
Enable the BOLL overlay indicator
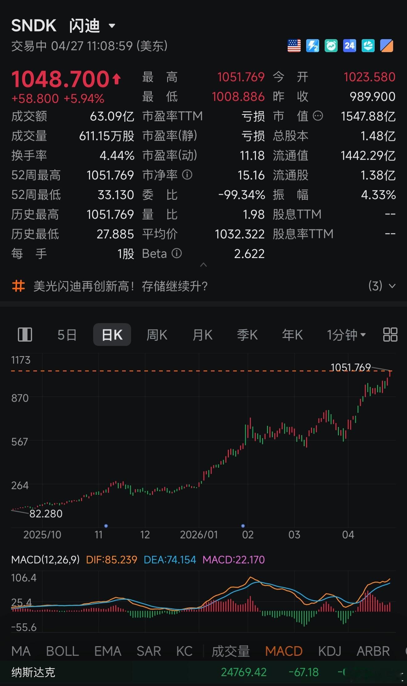[x=63, y=651]
